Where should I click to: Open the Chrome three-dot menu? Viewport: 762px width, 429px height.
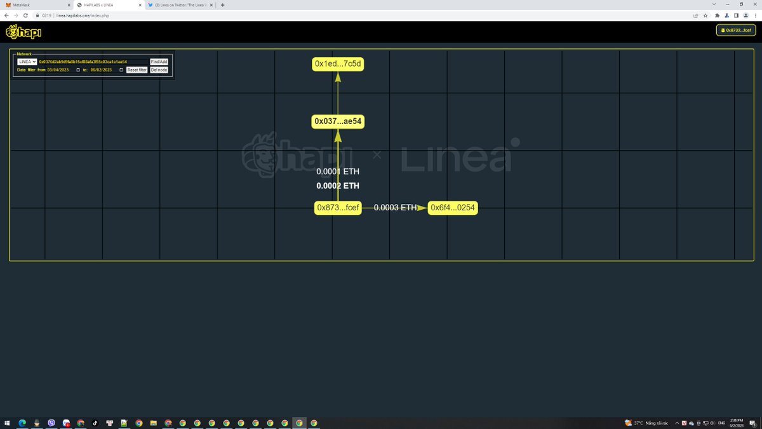755,15
